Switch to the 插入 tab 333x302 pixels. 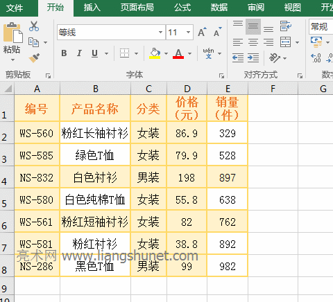(92, 8)
